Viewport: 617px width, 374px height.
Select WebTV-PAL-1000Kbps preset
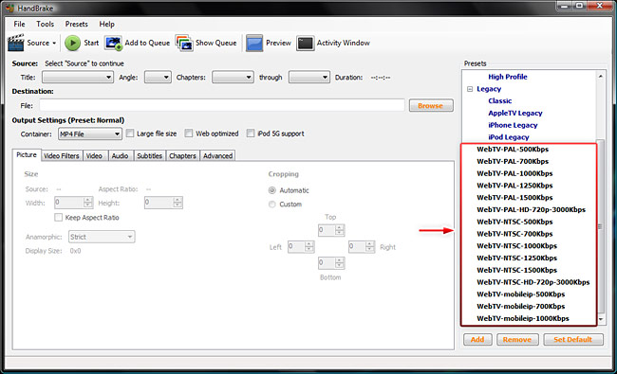[x=514, y=173]
